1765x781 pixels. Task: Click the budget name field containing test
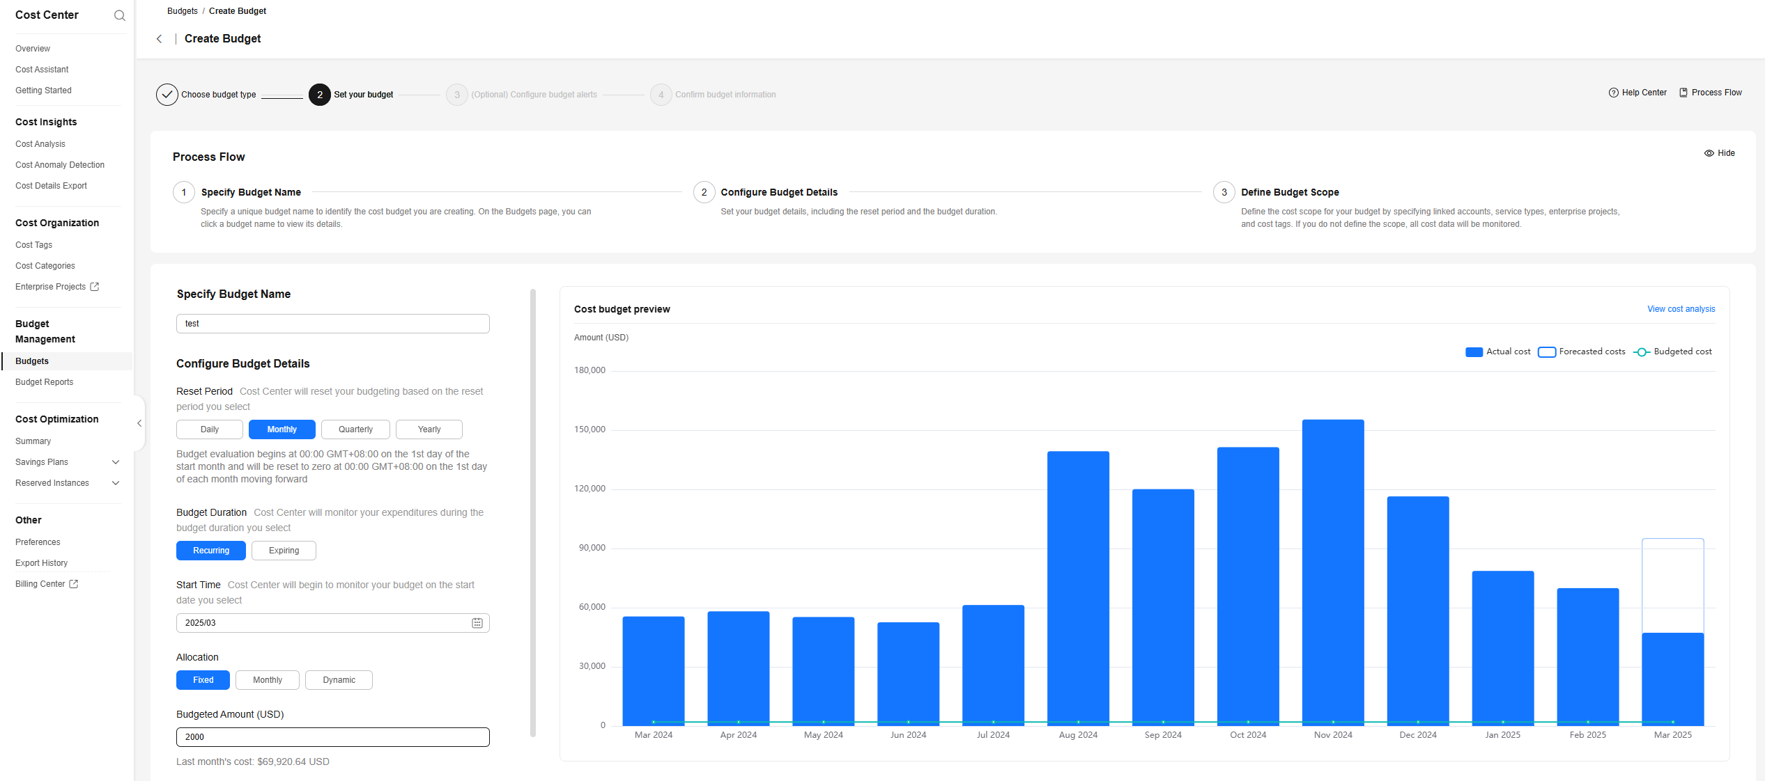(x=333, y=324)
